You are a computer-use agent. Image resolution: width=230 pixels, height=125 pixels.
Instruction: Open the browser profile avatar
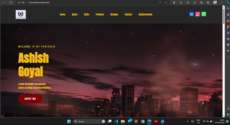215,3
